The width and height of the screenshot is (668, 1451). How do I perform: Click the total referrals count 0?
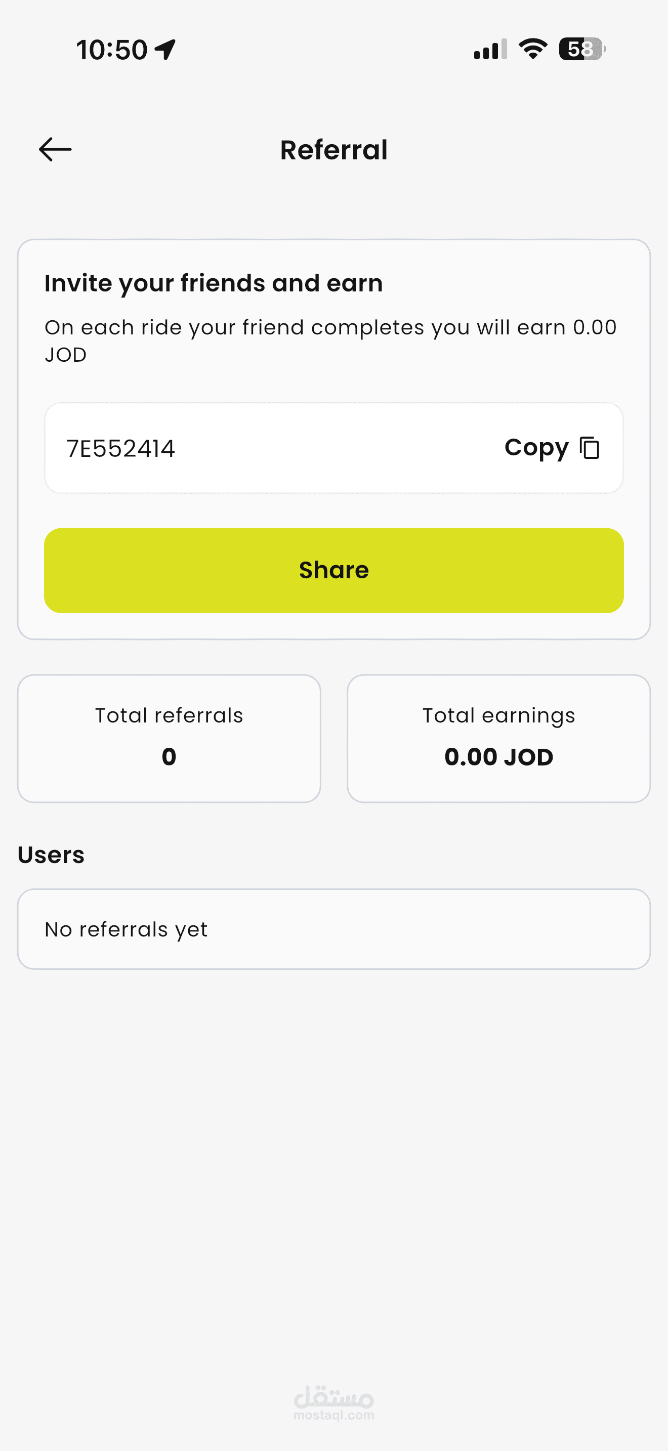(169, 756)
